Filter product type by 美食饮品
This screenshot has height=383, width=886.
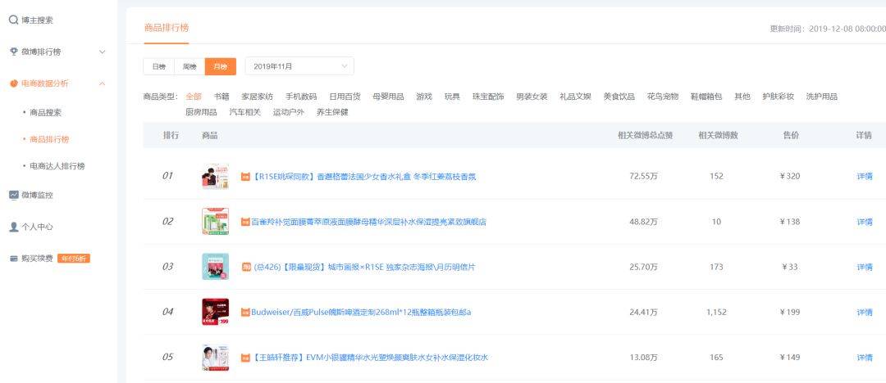click(619, 97)
